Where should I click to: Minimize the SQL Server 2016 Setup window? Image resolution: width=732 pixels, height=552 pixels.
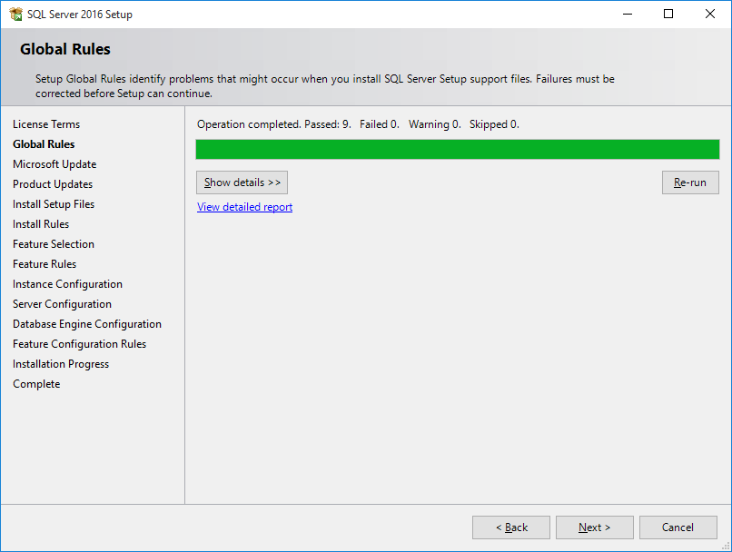627,15
